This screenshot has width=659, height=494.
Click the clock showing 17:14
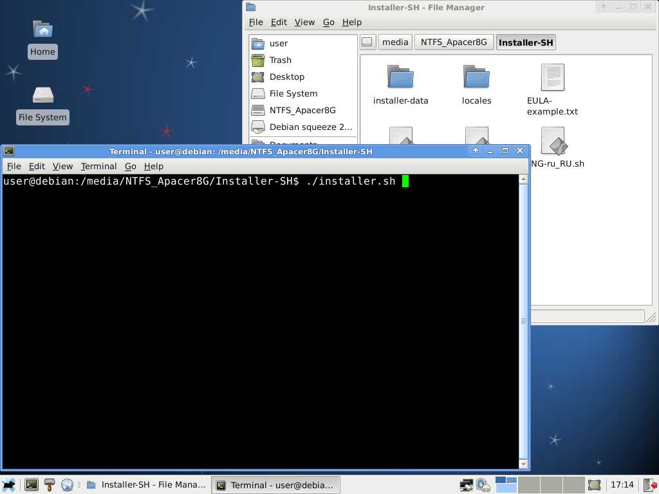[622, 484]
